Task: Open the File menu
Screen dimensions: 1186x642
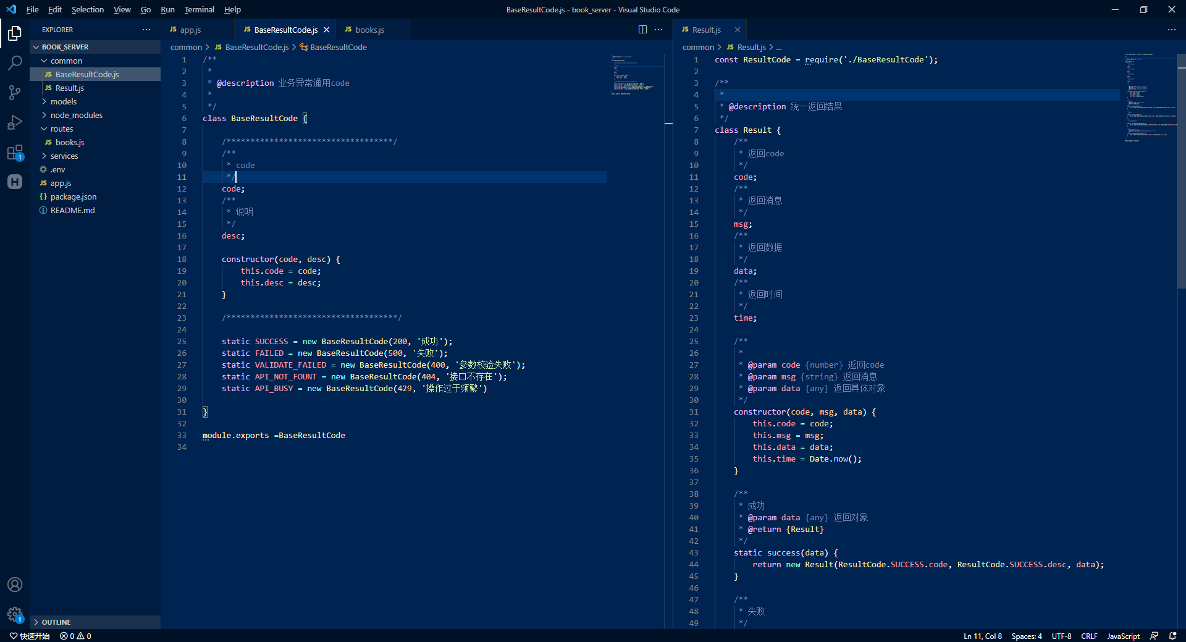Action: [x=33, y=9]
